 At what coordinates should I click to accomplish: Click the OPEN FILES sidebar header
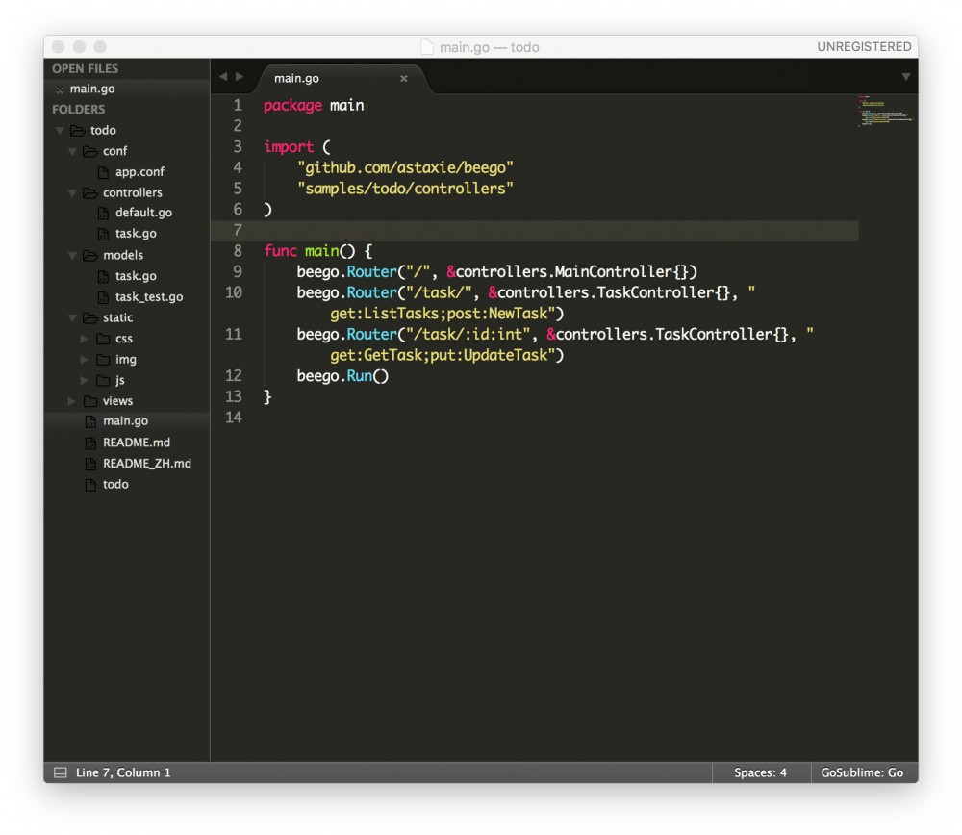86,68
